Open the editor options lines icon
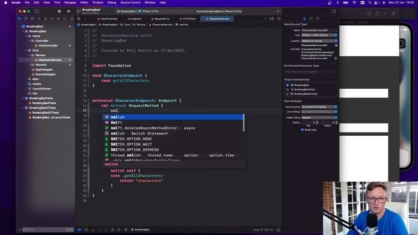418x235 pixels. (272, 19)
